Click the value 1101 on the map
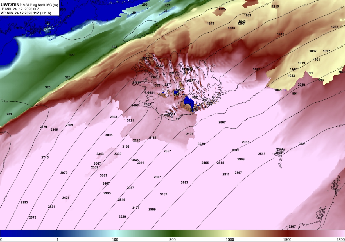This screenshot has width=345, height=242. click(x=316, y=59)
